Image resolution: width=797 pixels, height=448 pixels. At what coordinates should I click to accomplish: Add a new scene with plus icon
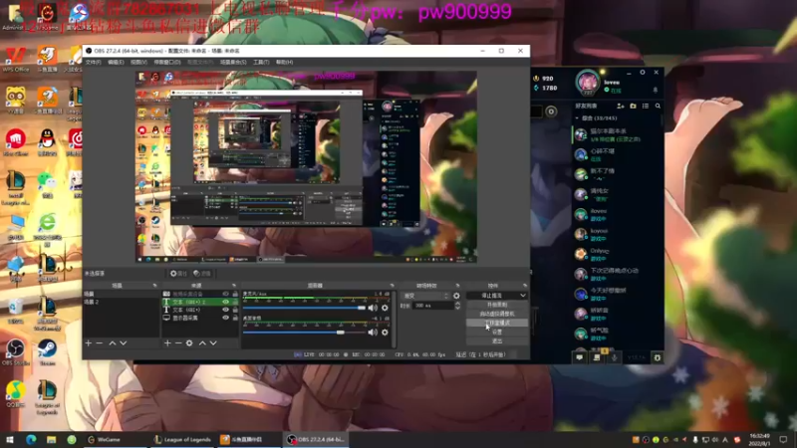pyautogui.click(x=89, y=343)
